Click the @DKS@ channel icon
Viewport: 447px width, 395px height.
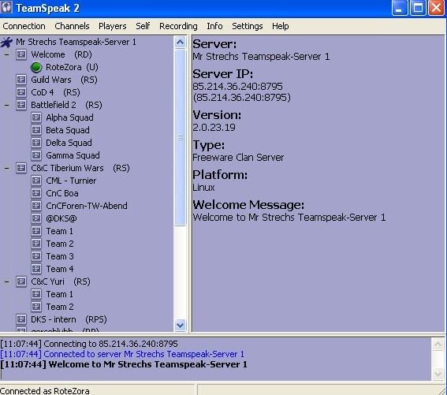(36, 218)
